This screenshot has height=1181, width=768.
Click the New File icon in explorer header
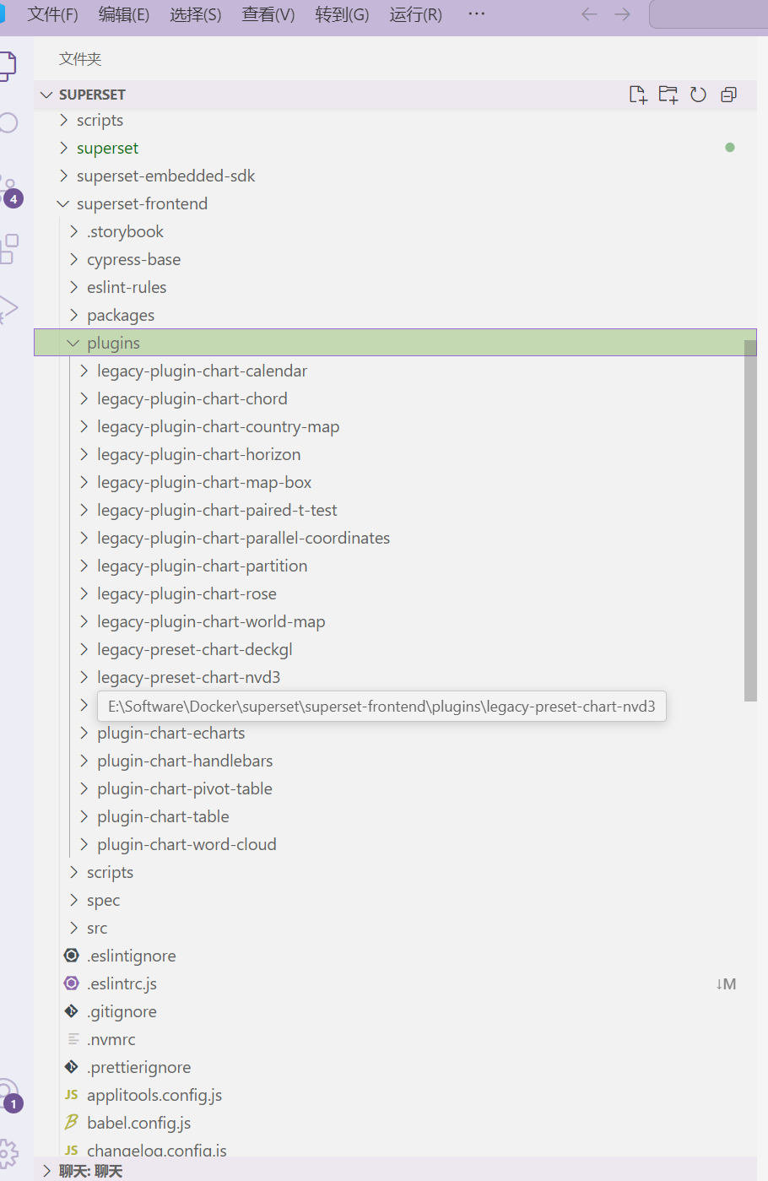tap(638, 95)
